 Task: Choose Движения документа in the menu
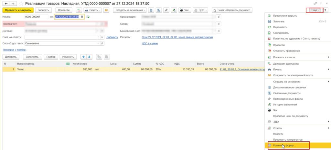click(298, 64)
